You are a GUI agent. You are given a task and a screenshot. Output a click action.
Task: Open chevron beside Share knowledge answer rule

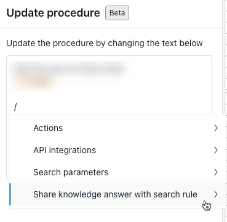click(x=215, y=194)
